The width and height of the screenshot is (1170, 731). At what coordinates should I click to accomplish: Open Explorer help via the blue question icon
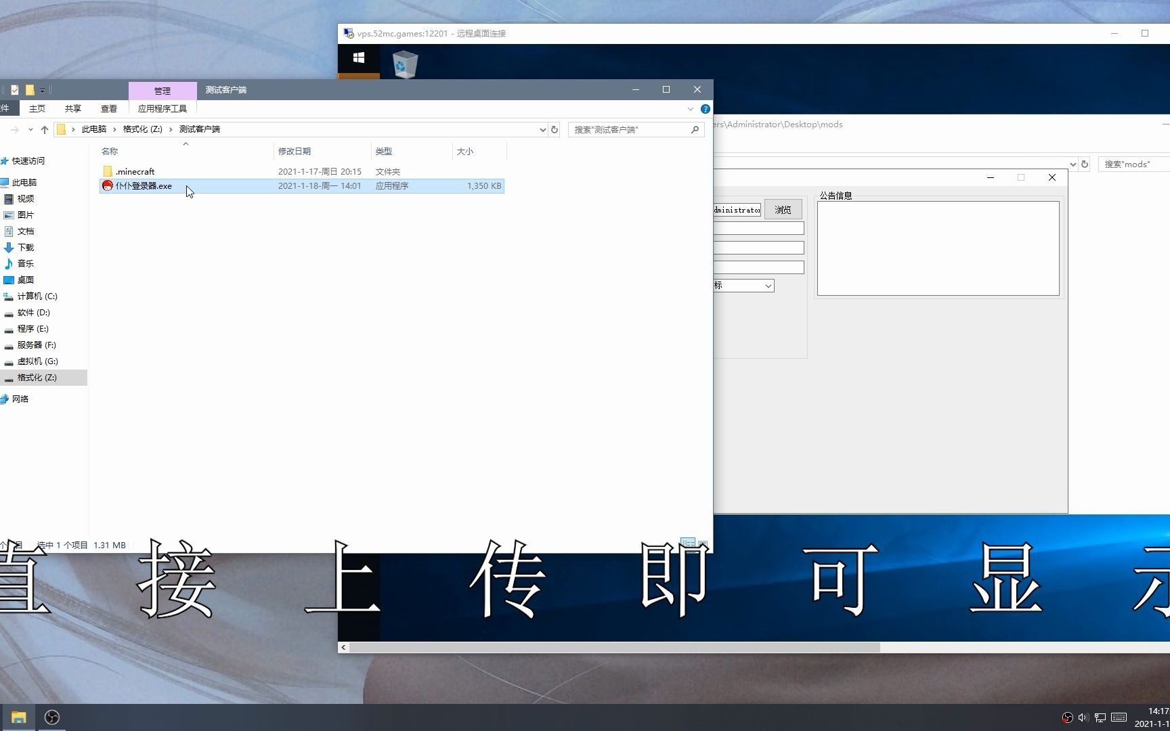pyautogui.click(x=705, y=109)
